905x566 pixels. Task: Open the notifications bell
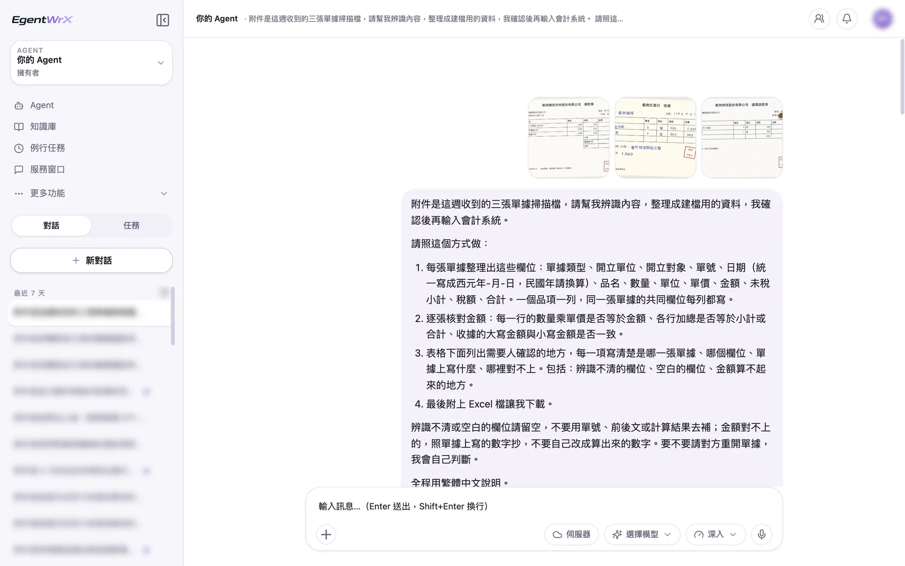tap(847, 19)
